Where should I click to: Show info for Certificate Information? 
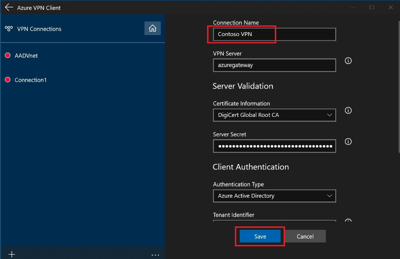pos(348,111)
